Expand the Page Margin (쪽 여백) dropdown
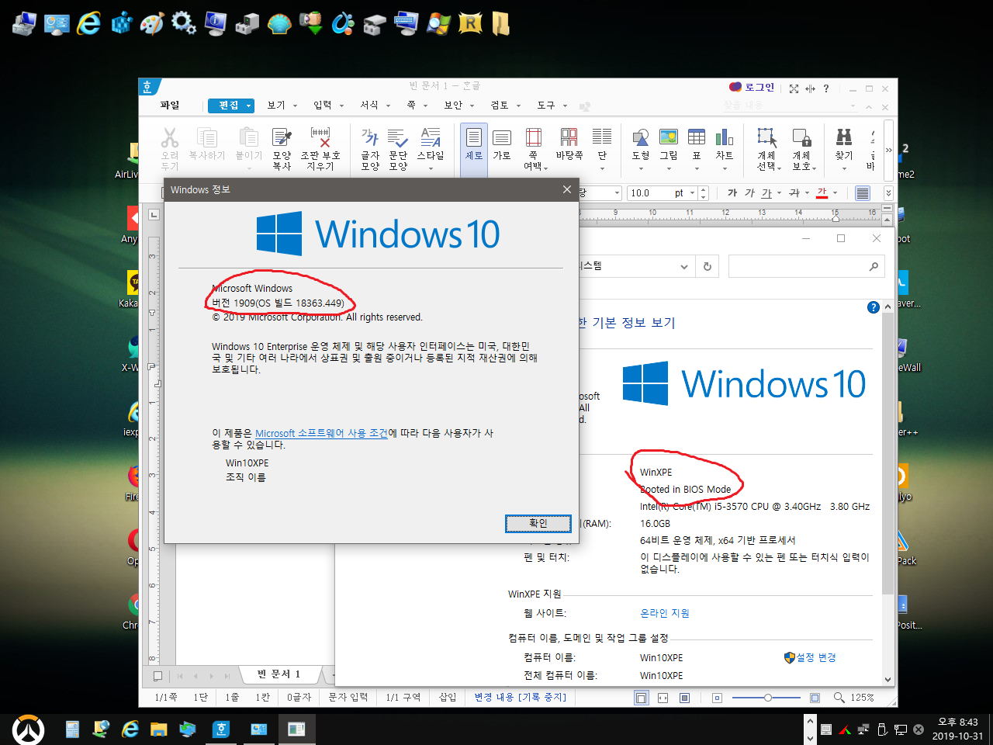Viewport: 993px width, 745px height. (x=546, y=168)
